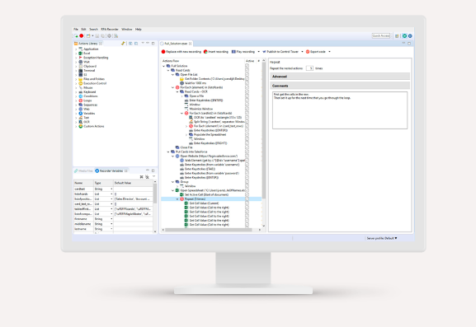Viewport: 476px width, 327px height.
Task: Click the Excel icon in Actions Library
Action: pyautogui.click(x=81, y=53)
